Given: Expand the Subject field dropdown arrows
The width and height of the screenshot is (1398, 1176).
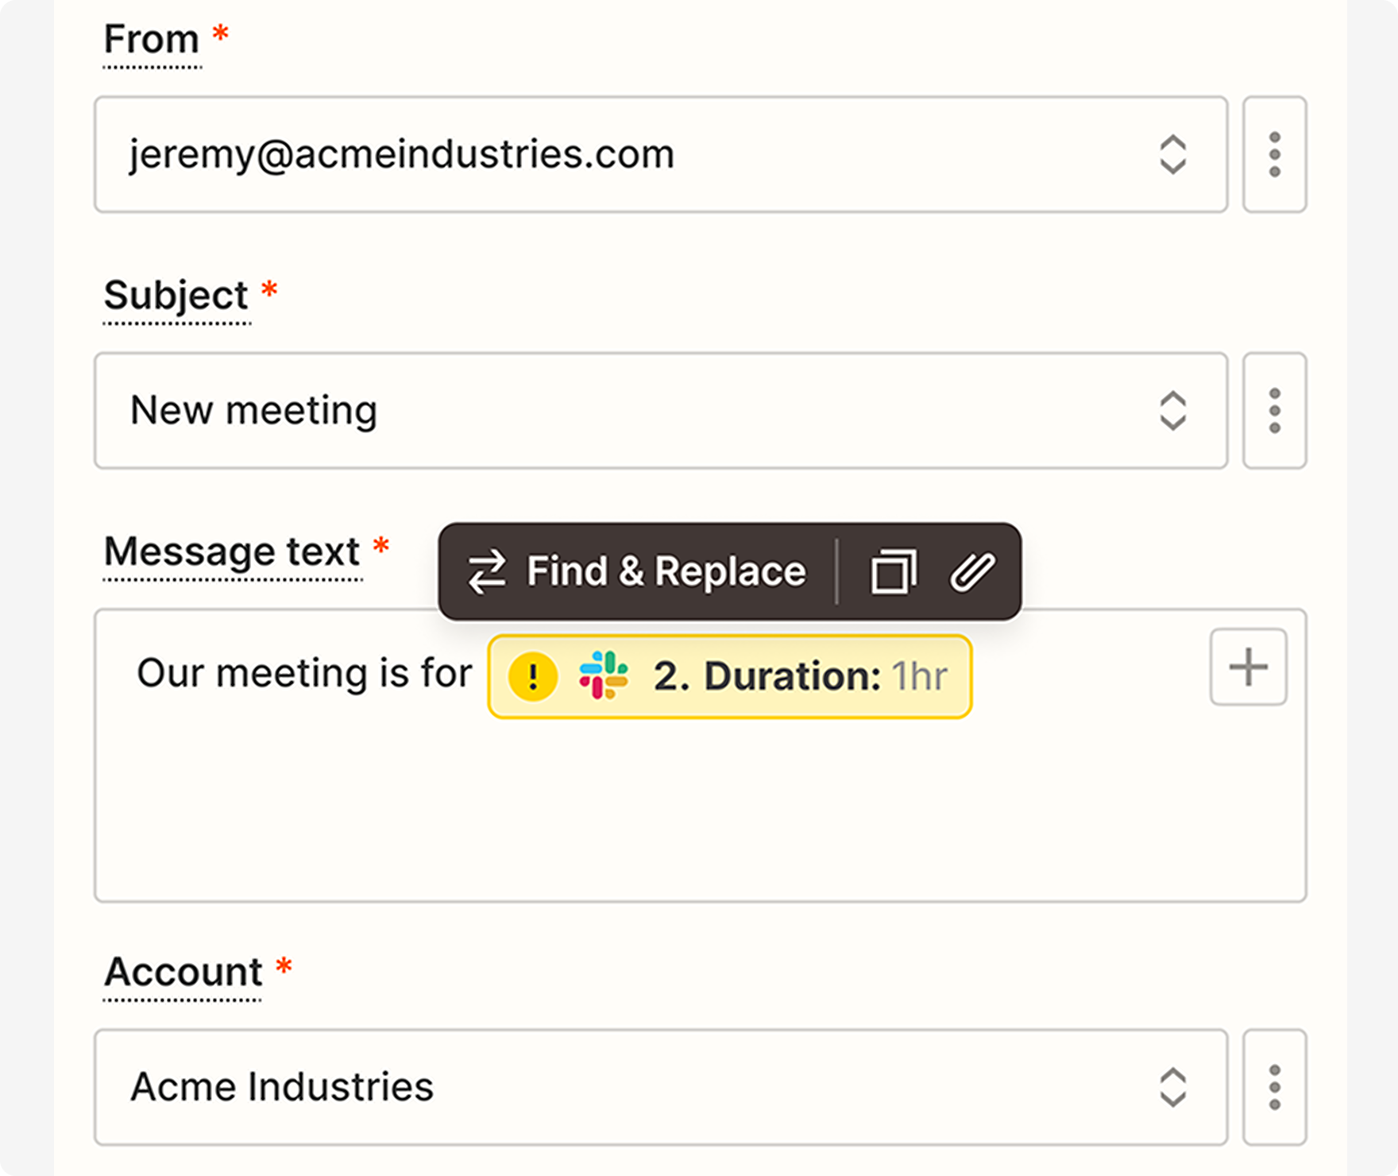Looking at the screenshot, I should [x=1172, y=411].
